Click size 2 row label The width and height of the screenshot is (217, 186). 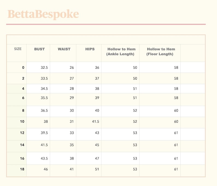(23, 79)
